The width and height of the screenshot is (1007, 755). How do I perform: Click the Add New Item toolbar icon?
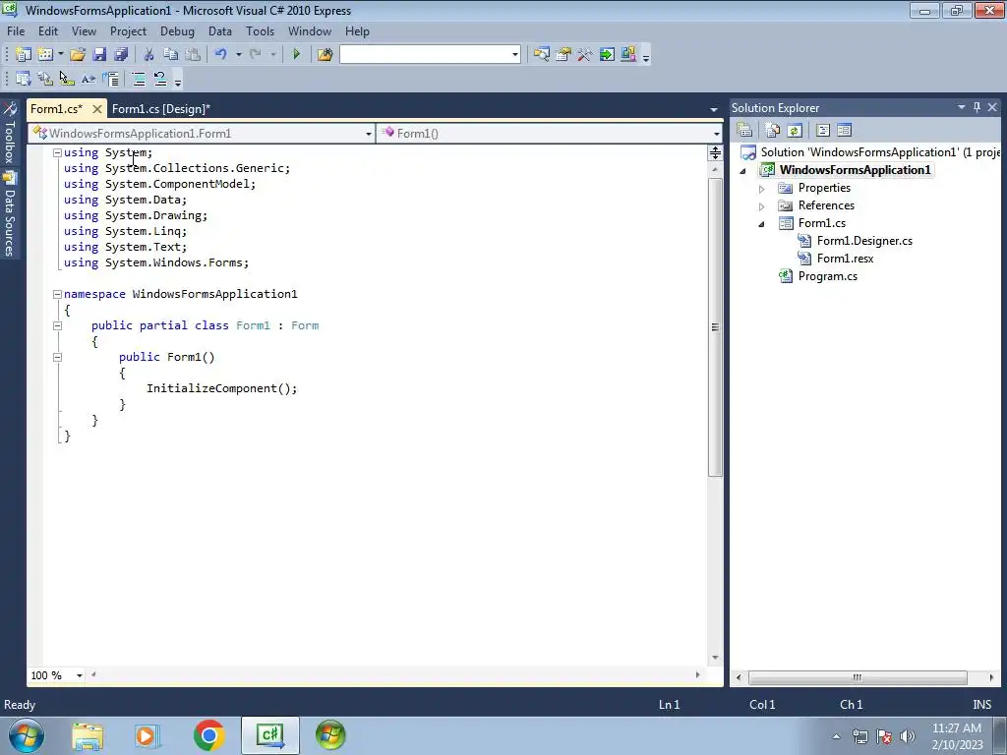point(45,55)
